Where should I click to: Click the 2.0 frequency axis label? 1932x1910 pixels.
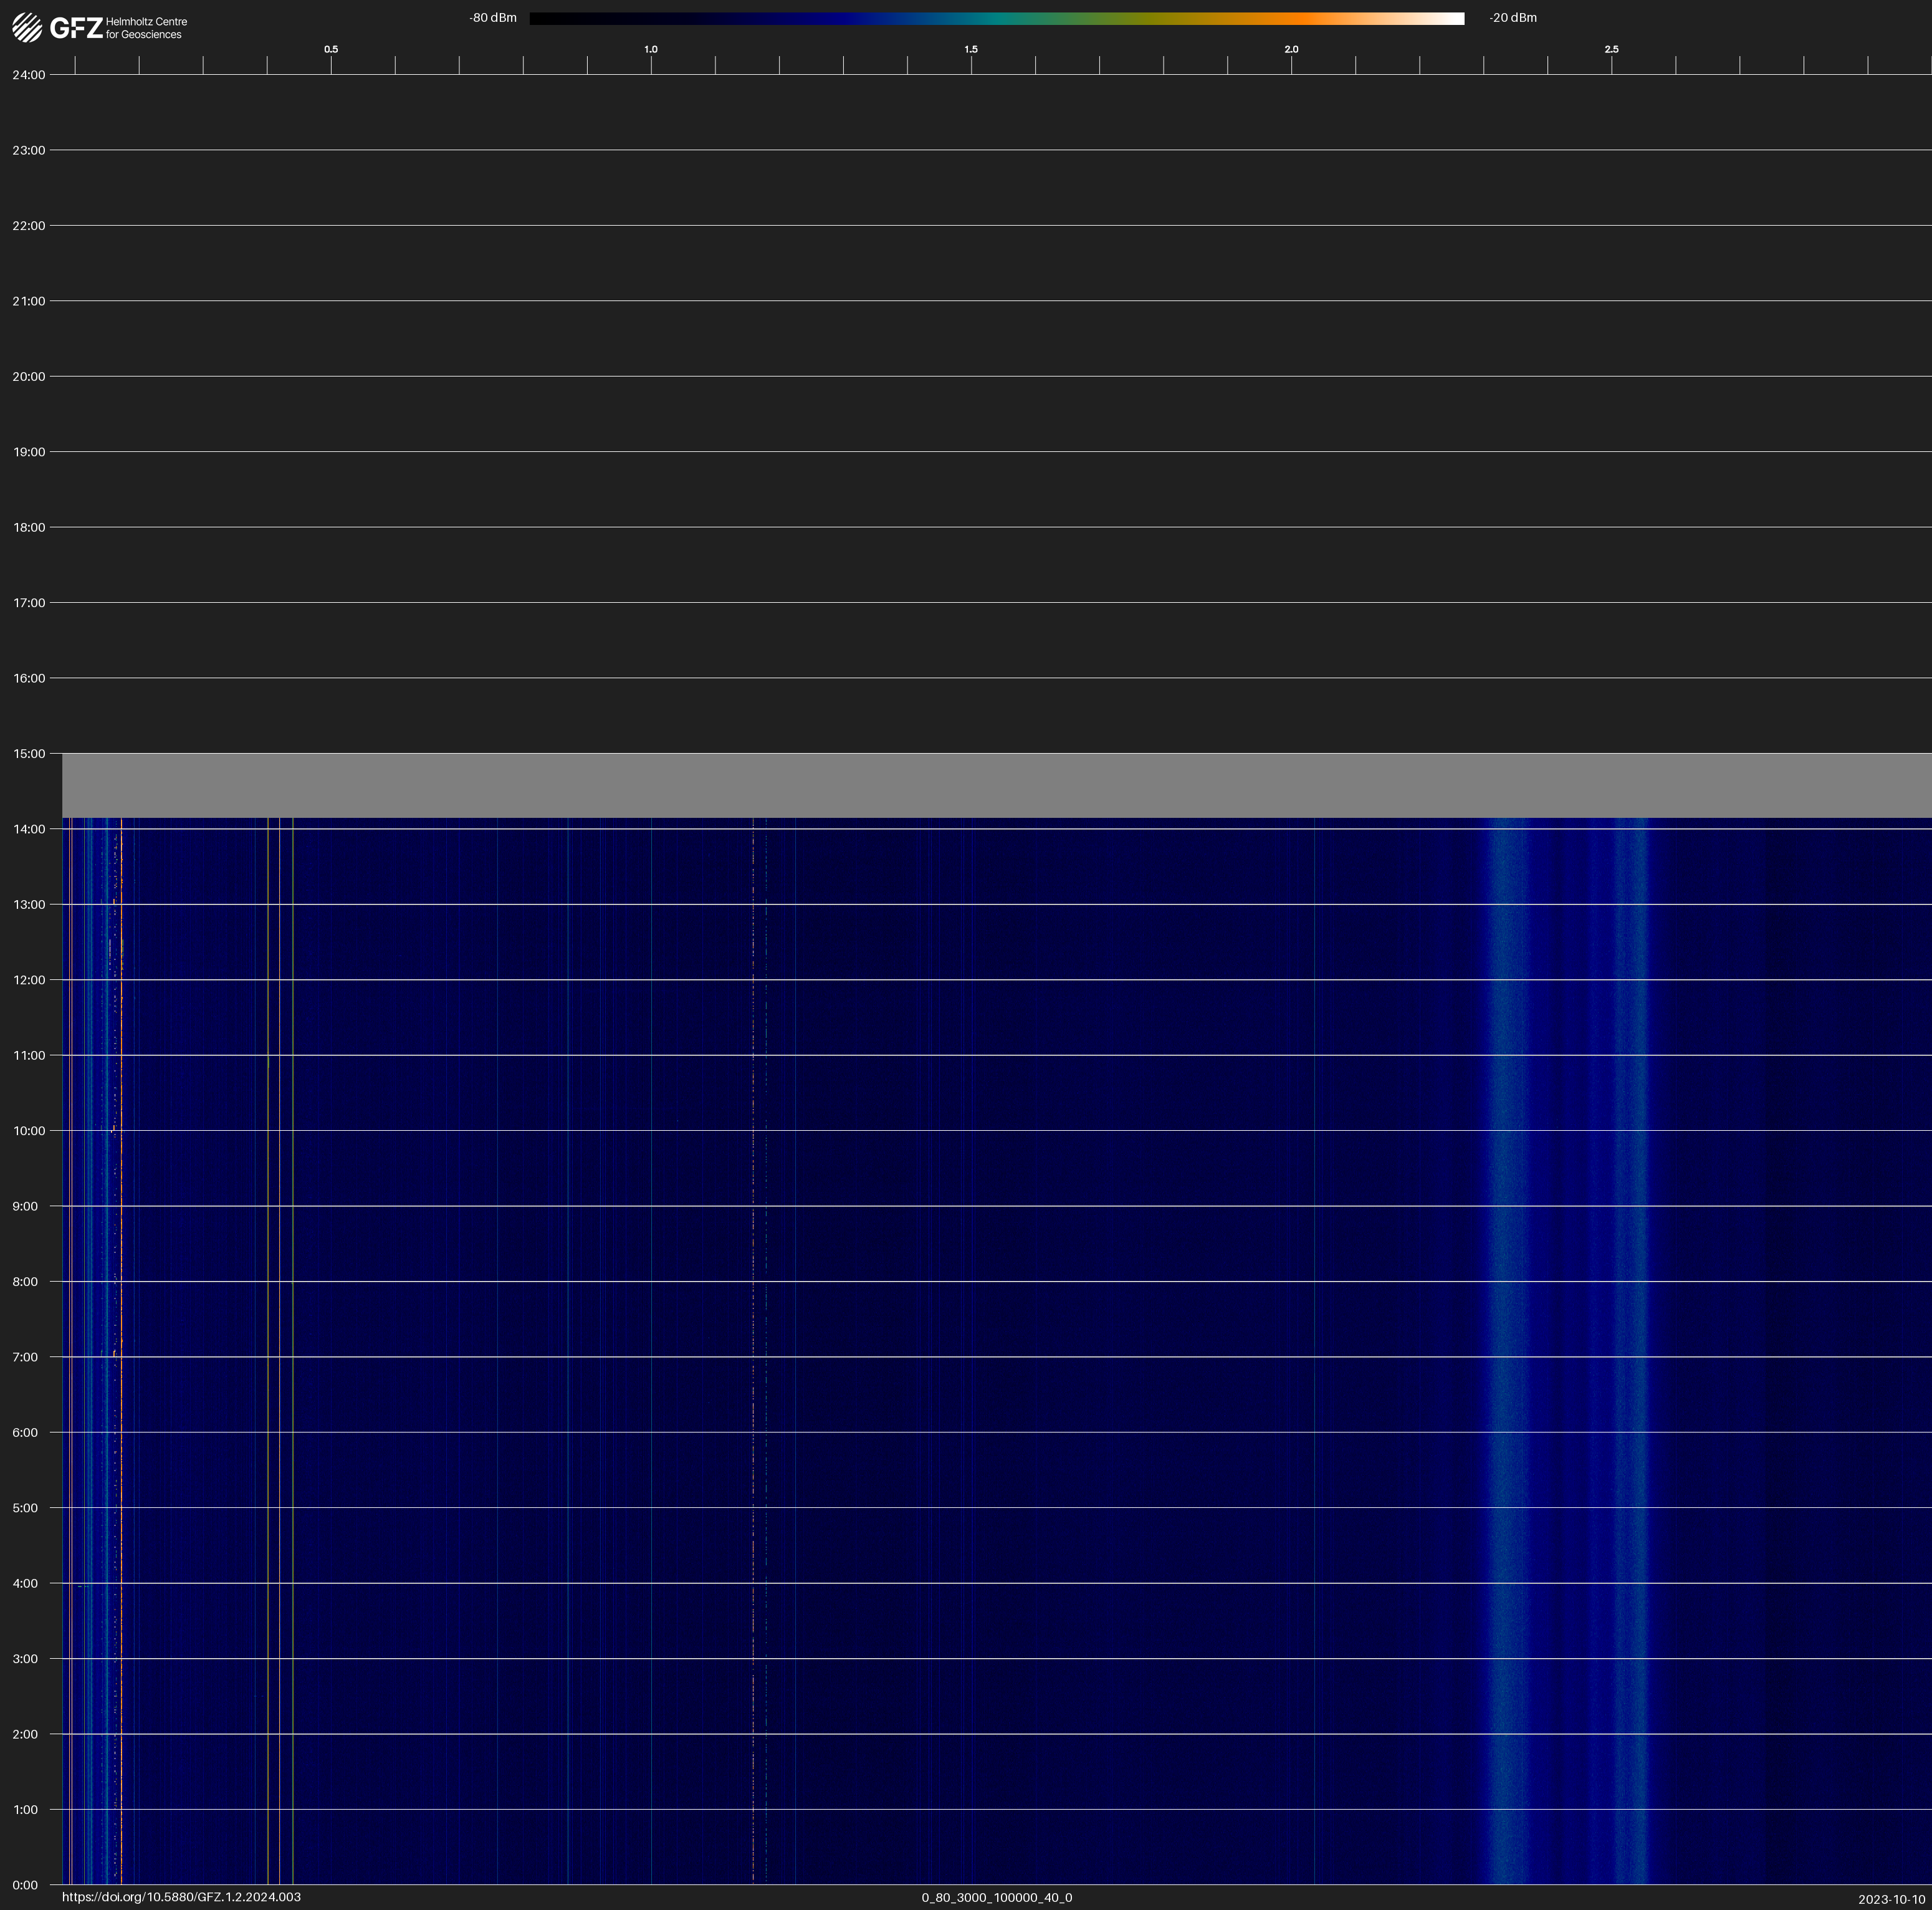pyautogui.click(x=1291, y=49)
